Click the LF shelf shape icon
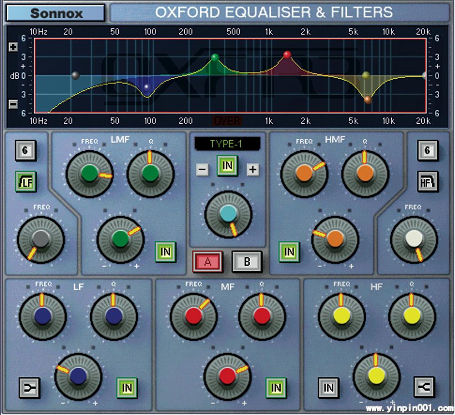 coord(30,388)
